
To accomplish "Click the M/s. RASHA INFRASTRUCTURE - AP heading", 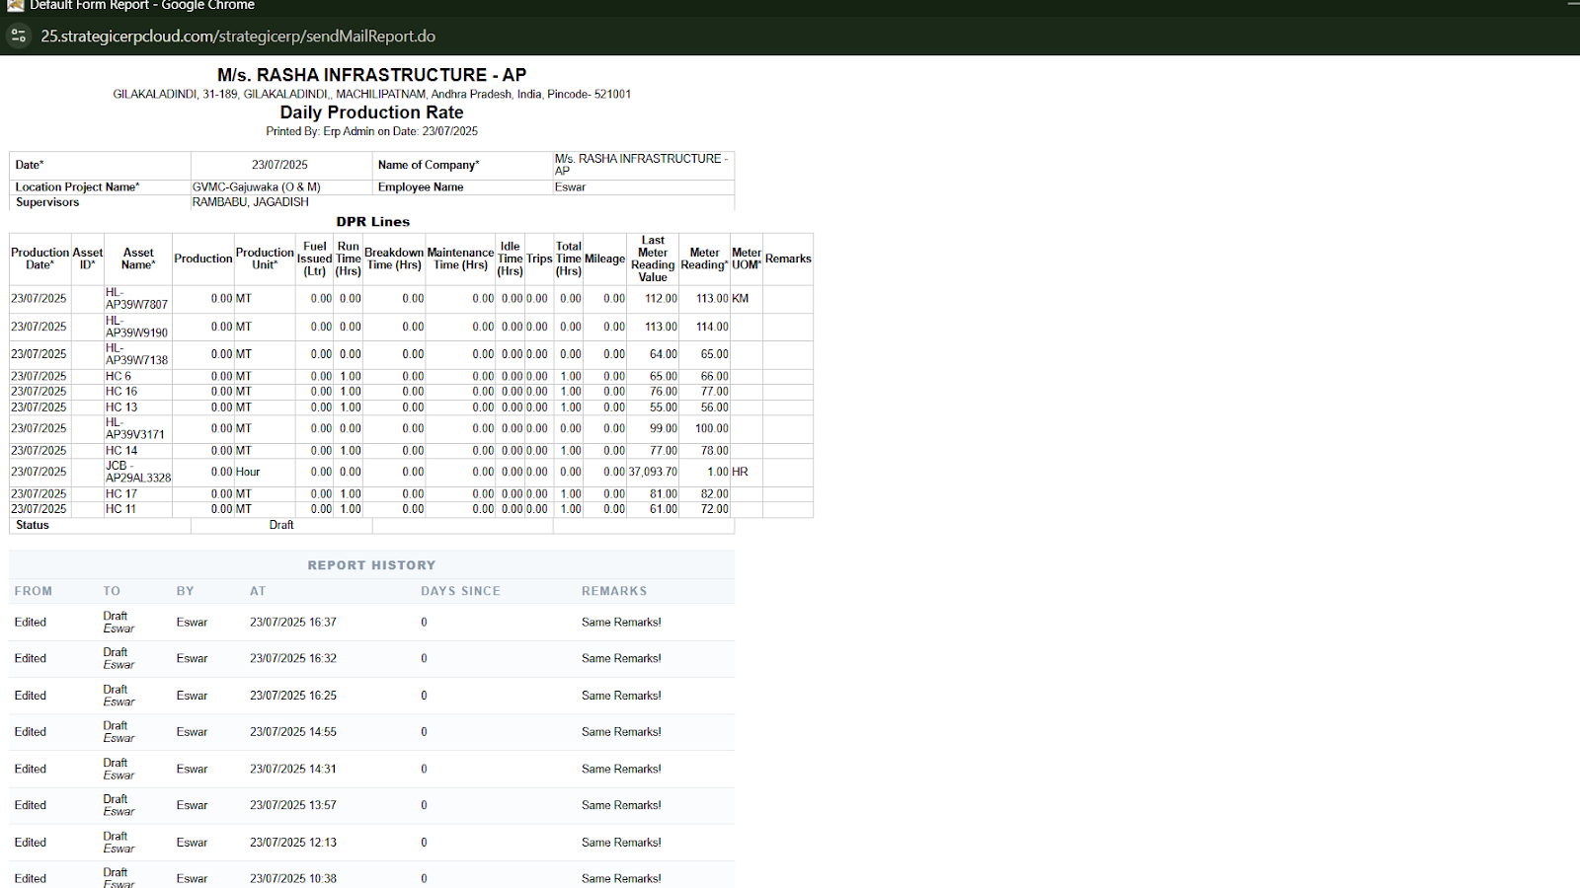I will [371, 75].
